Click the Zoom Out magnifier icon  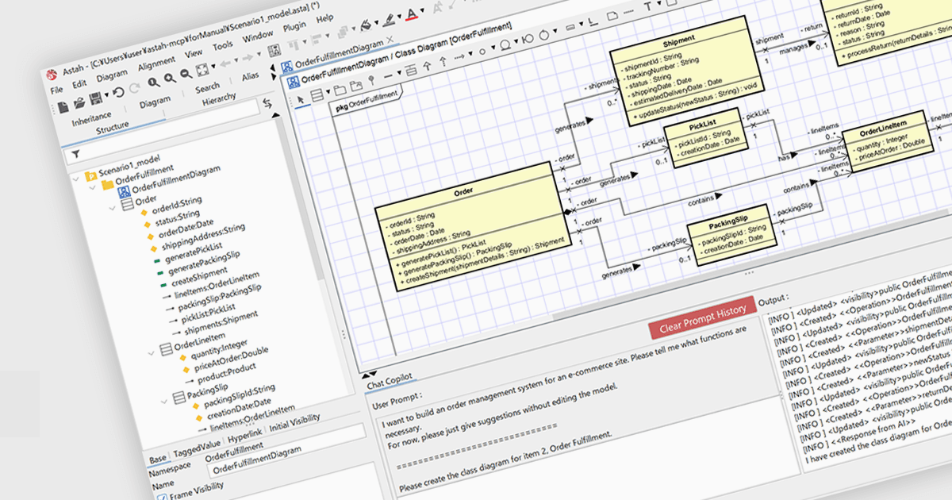[x=186, y=73]
